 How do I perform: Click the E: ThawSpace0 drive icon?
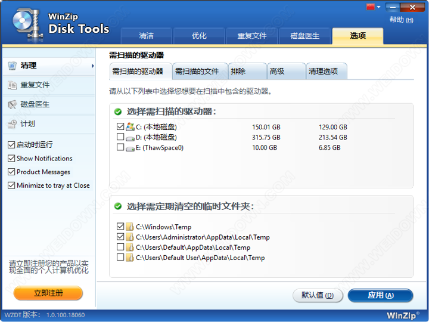click(130, 148)
